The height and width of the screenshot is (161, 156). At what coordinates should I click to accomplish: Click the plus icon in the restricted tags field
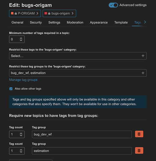143,56
